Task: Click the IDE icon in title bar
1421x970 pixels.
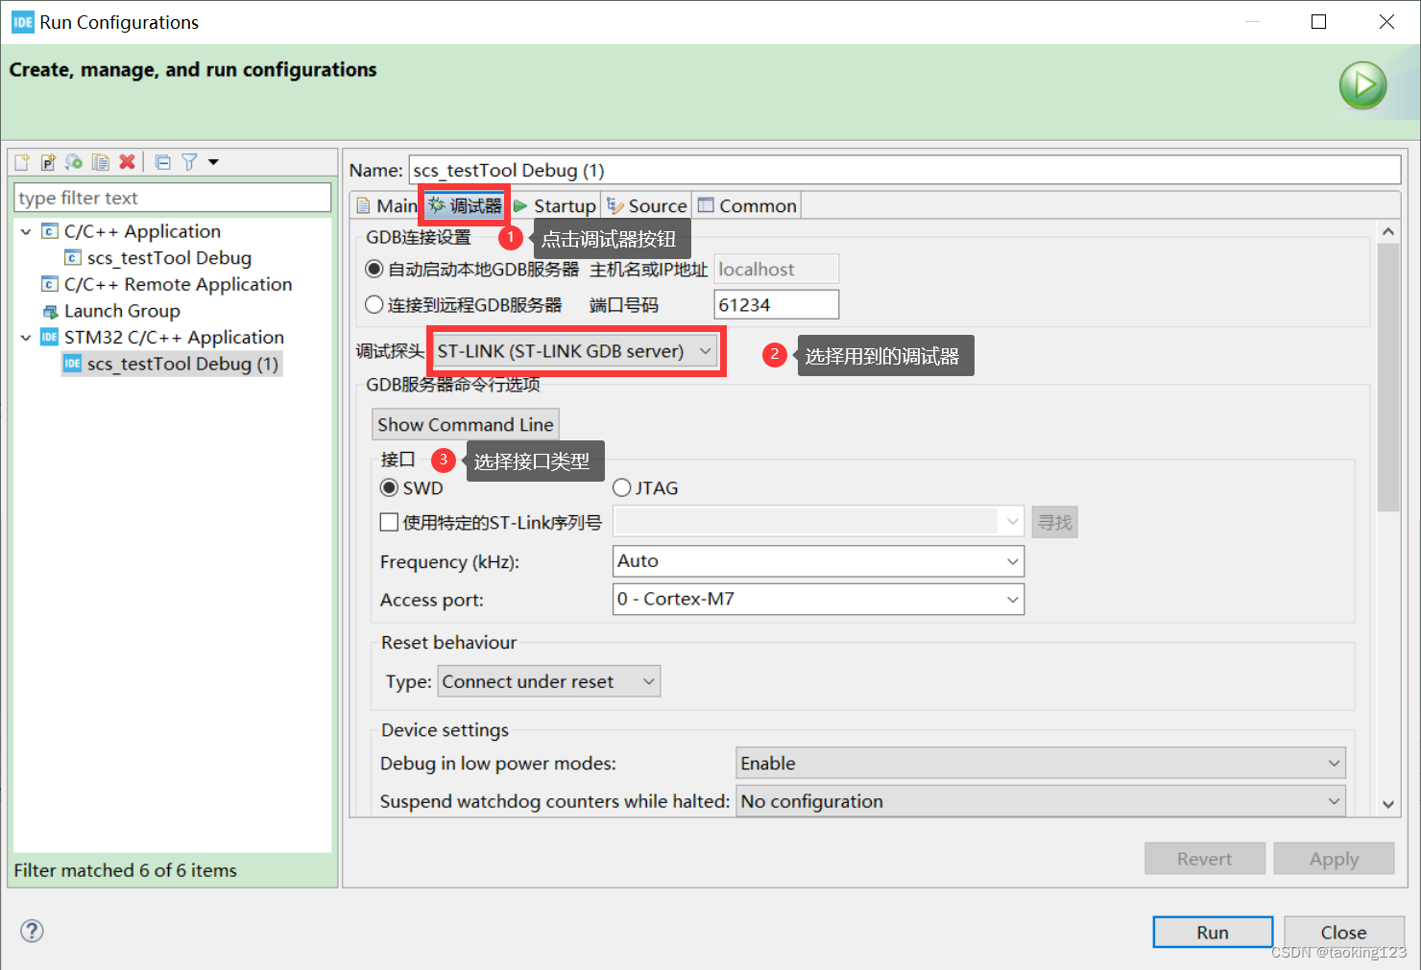Action: 22,22
